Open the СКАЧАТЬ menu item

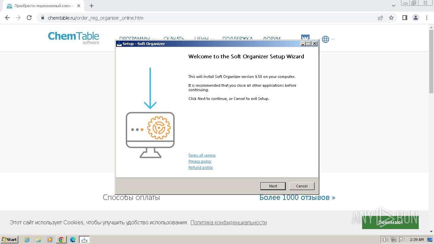(x=174, y=38)
